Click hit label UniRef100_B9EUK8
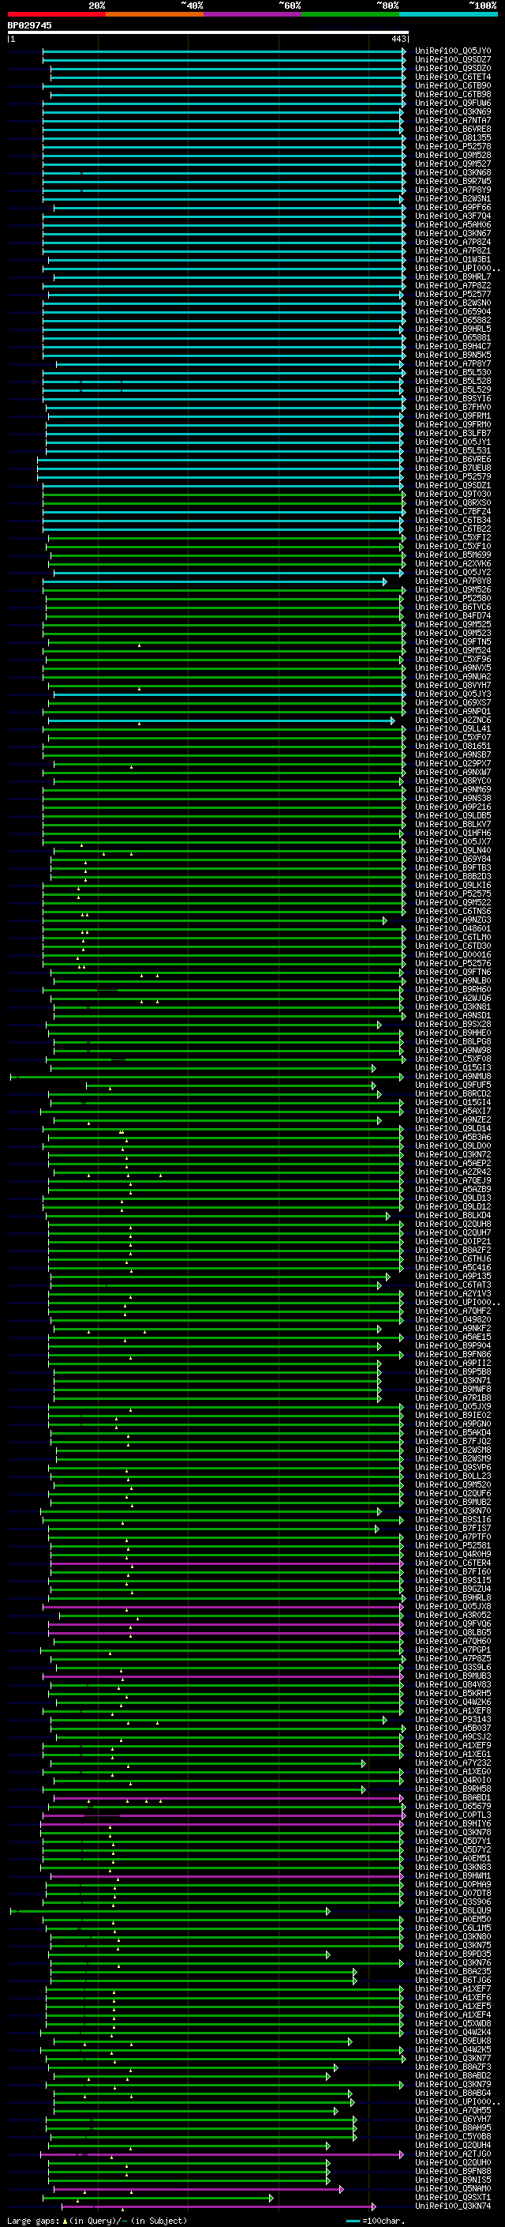Screen dimensions: 505x2227 [x=452, y=2041]
